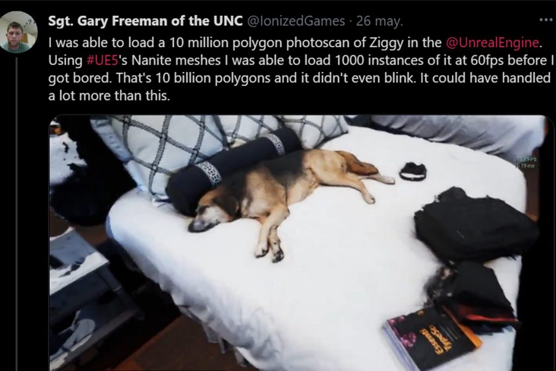Click the tweet text 'a lot more than this.'
Image resolution: width=556 pixels, height=371 pixels.
pyautogui.click(x=109, y=96)
